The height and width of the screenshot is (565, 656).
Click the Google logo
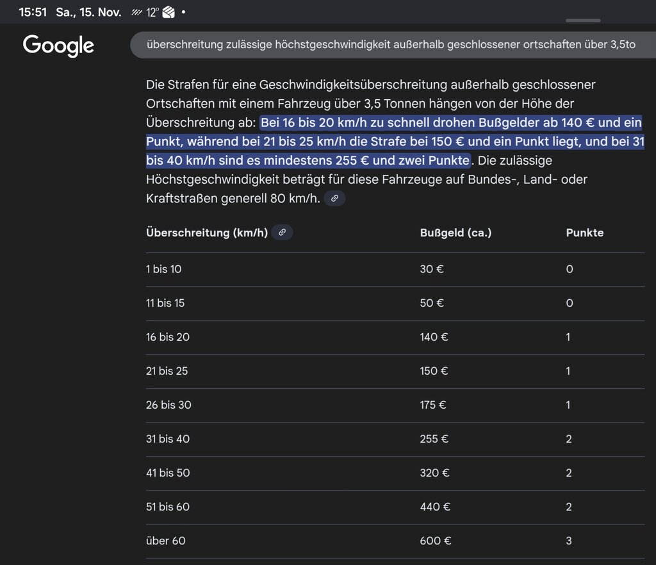58,45
